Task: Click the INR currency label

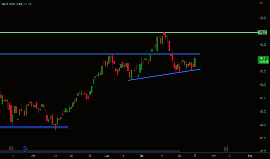Action: (261, 3)
